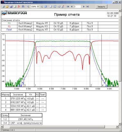The image size is (122, 132).
Task: Click the edit page icon
Action: [63, 7]
